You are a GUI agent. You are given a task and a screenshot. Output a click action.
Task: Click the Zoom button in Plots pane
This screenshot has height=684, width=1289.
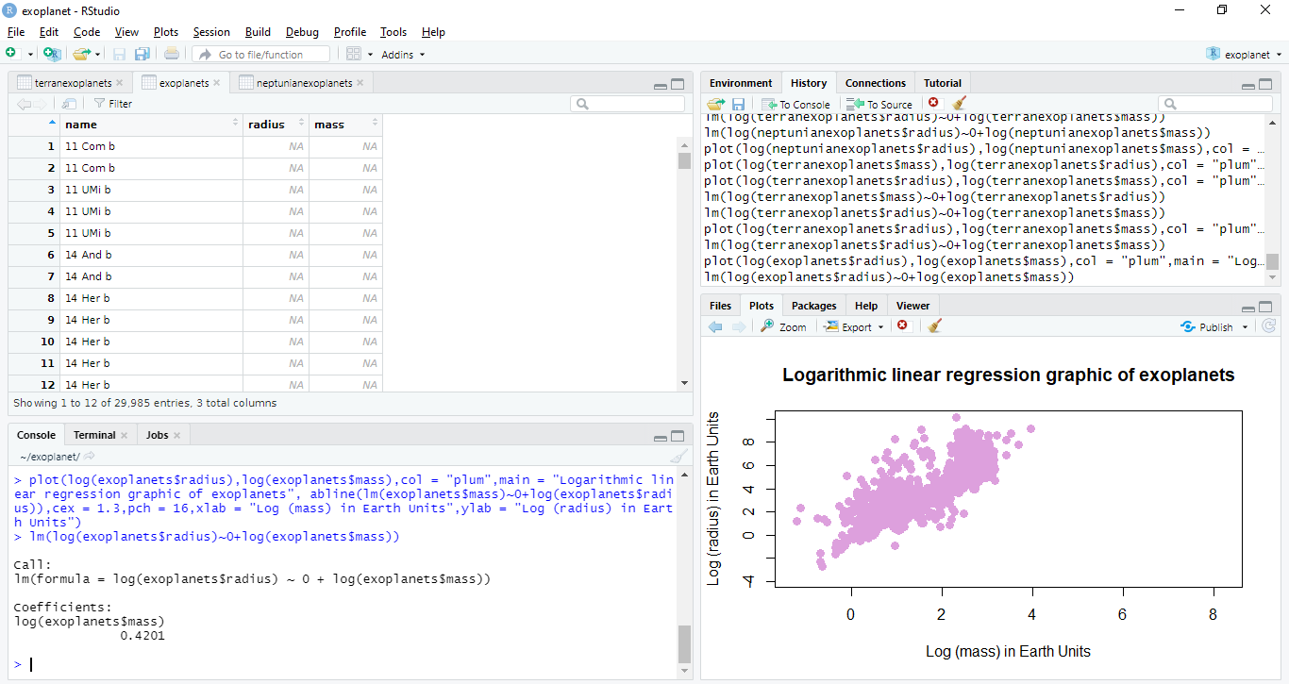784,326
